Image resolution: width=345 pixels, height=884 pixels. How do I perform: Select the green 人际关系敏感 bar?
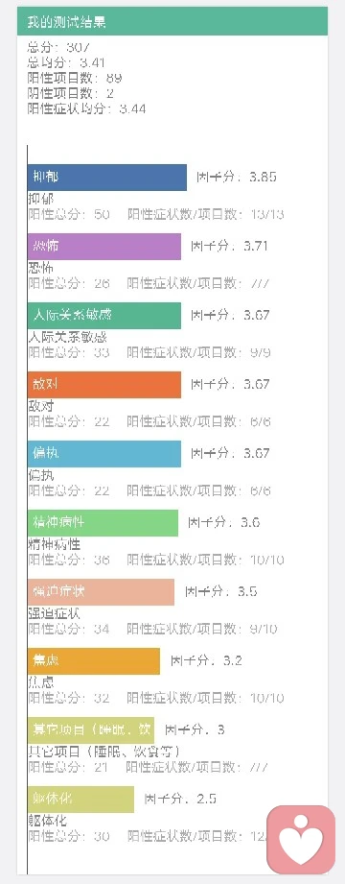104,316
